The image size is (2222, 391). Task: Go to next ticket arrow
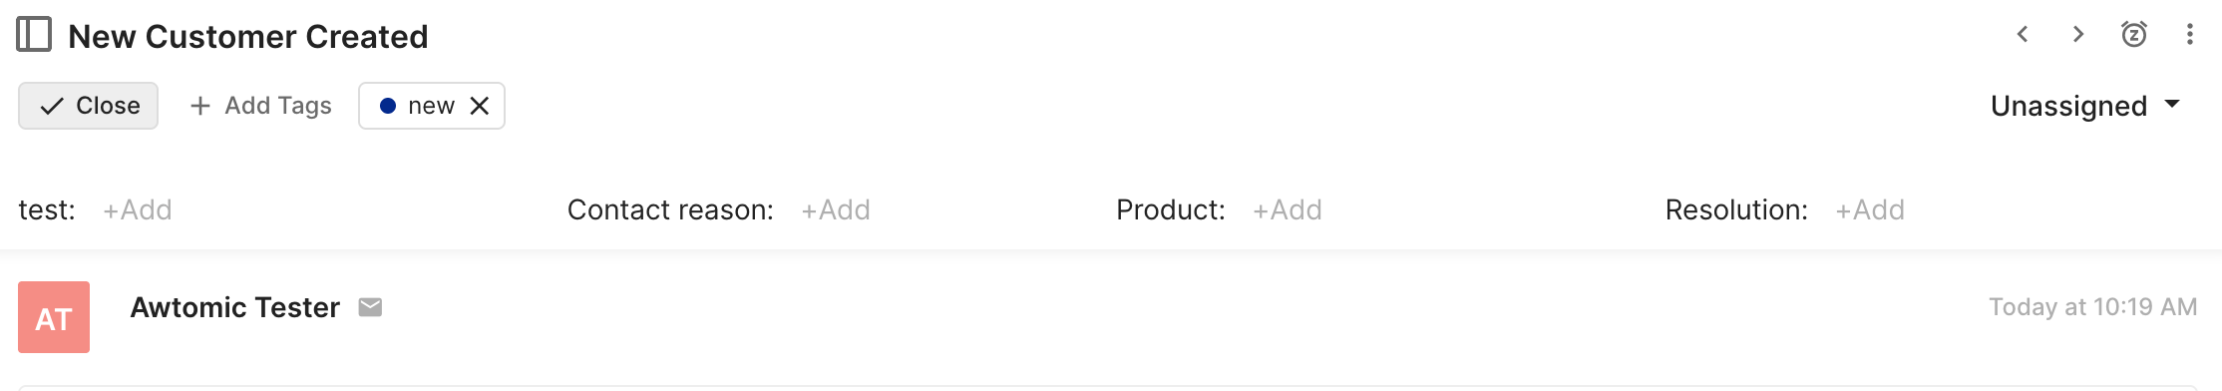click(x=2078, y=35)
